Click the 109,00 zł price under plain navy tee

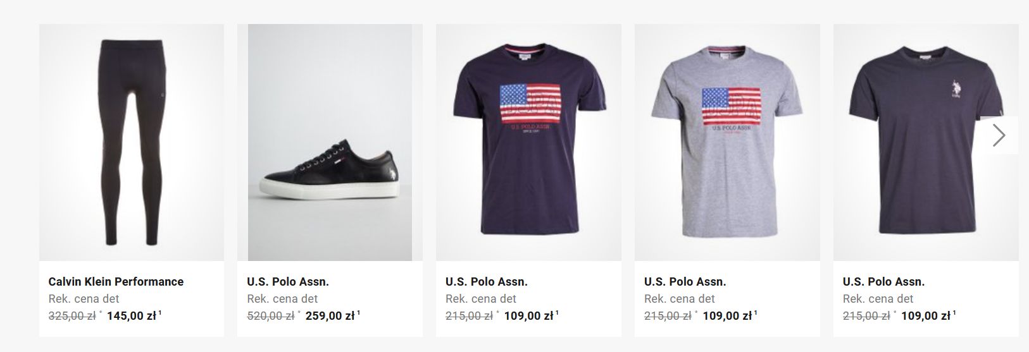[x=925, y=316]
